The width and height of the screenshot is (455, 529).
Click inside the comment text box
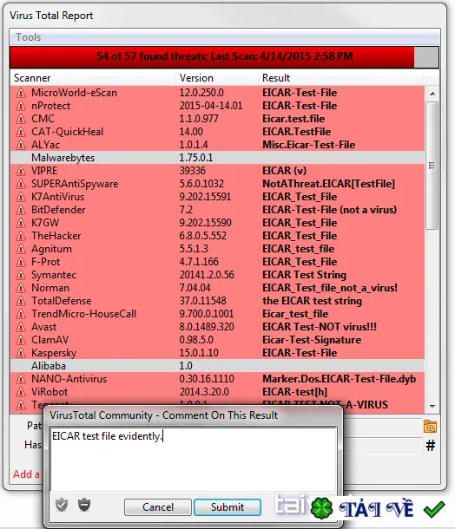(x=194, y=459)
